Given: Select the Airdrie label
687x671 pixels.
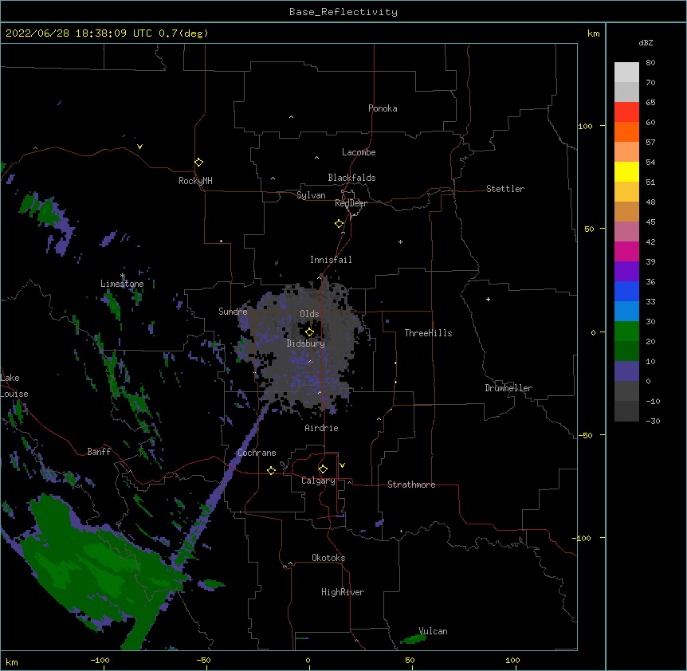Looking at the screenshot, I should (x=322, y=428).
